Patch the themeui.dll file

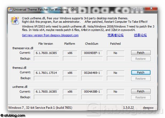point(141,72)
